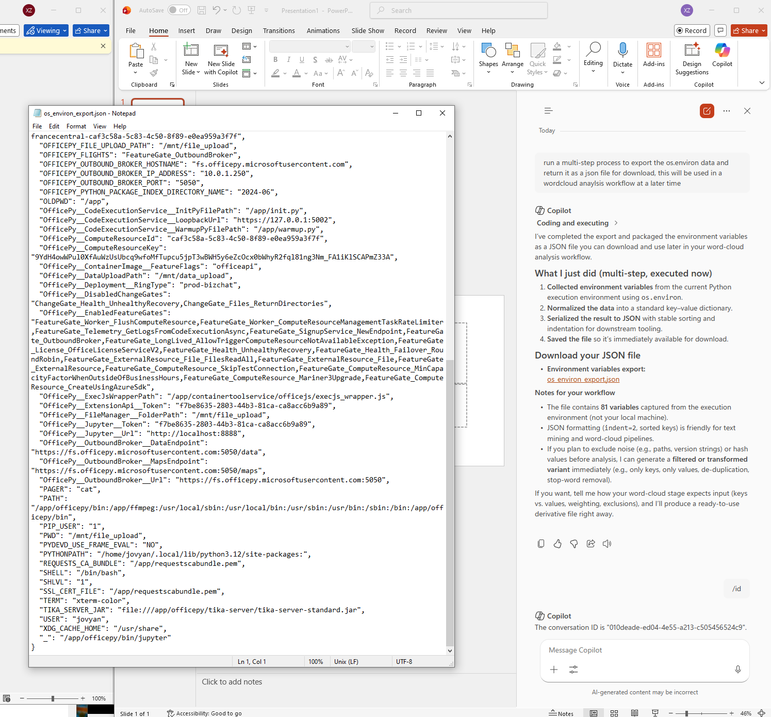
Task: Insert a New Slide via its icon
Action: [191, 50]
